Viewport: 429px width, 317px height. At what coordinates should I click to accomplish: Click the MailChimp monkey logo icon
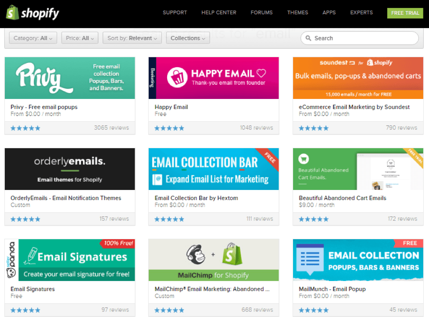(x=196, y=255)
